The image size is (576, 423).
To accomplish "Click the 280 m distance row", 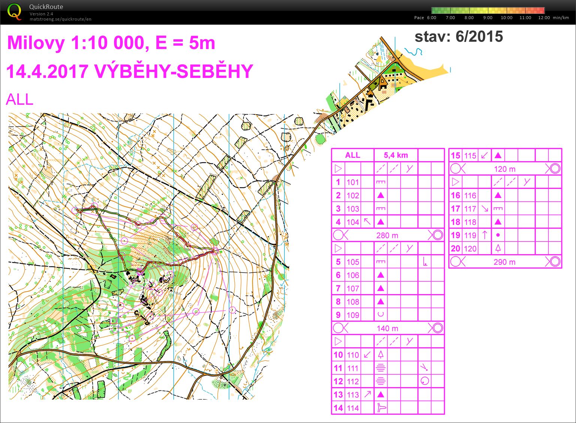I will 388,235.
